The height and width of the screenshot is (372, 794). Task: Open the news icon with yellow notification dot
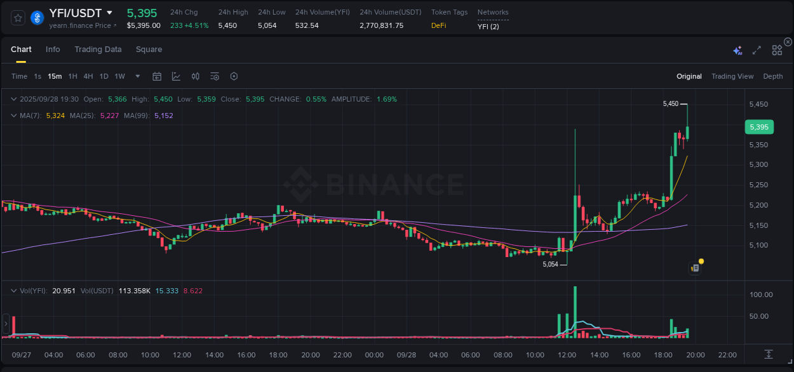pos(694,267)
